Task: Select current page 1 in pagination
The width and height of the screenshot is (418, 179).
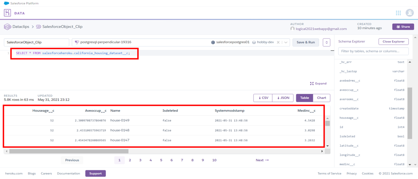Action: click(119, 160)
